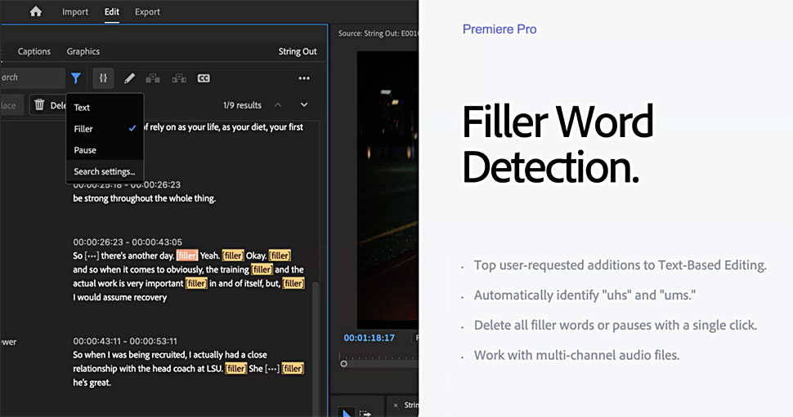Click the transcript filter funnel icon
The height and width of the screenshot is (417, 793).
click(x=76, y=78)
